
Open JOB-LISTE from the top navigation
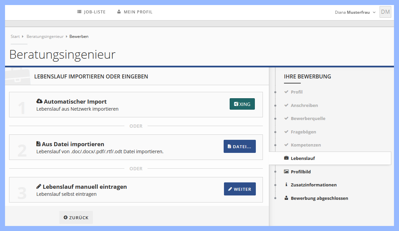click(94, 12)
